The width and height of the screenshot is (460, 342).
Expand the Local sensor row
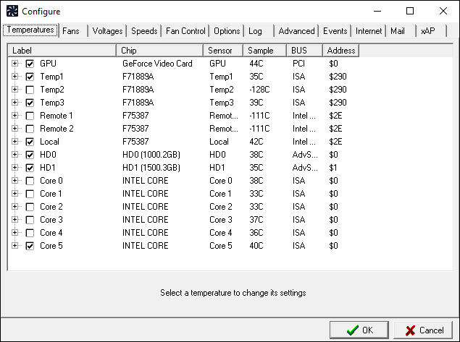[x=15, y=142]
